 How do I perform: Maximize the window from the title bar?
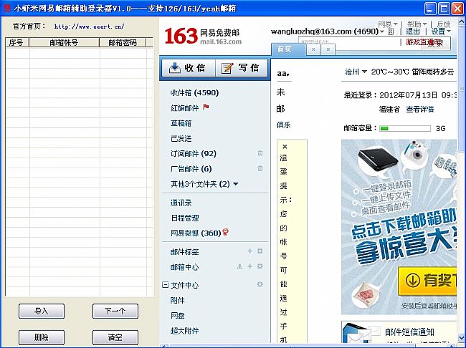(x=444, y=9)
